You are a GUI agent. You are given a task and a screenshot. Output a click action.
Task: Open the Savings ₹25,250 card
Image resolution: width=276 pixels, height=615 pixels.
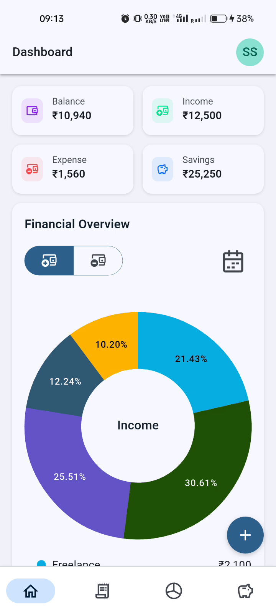click(203, 169)
